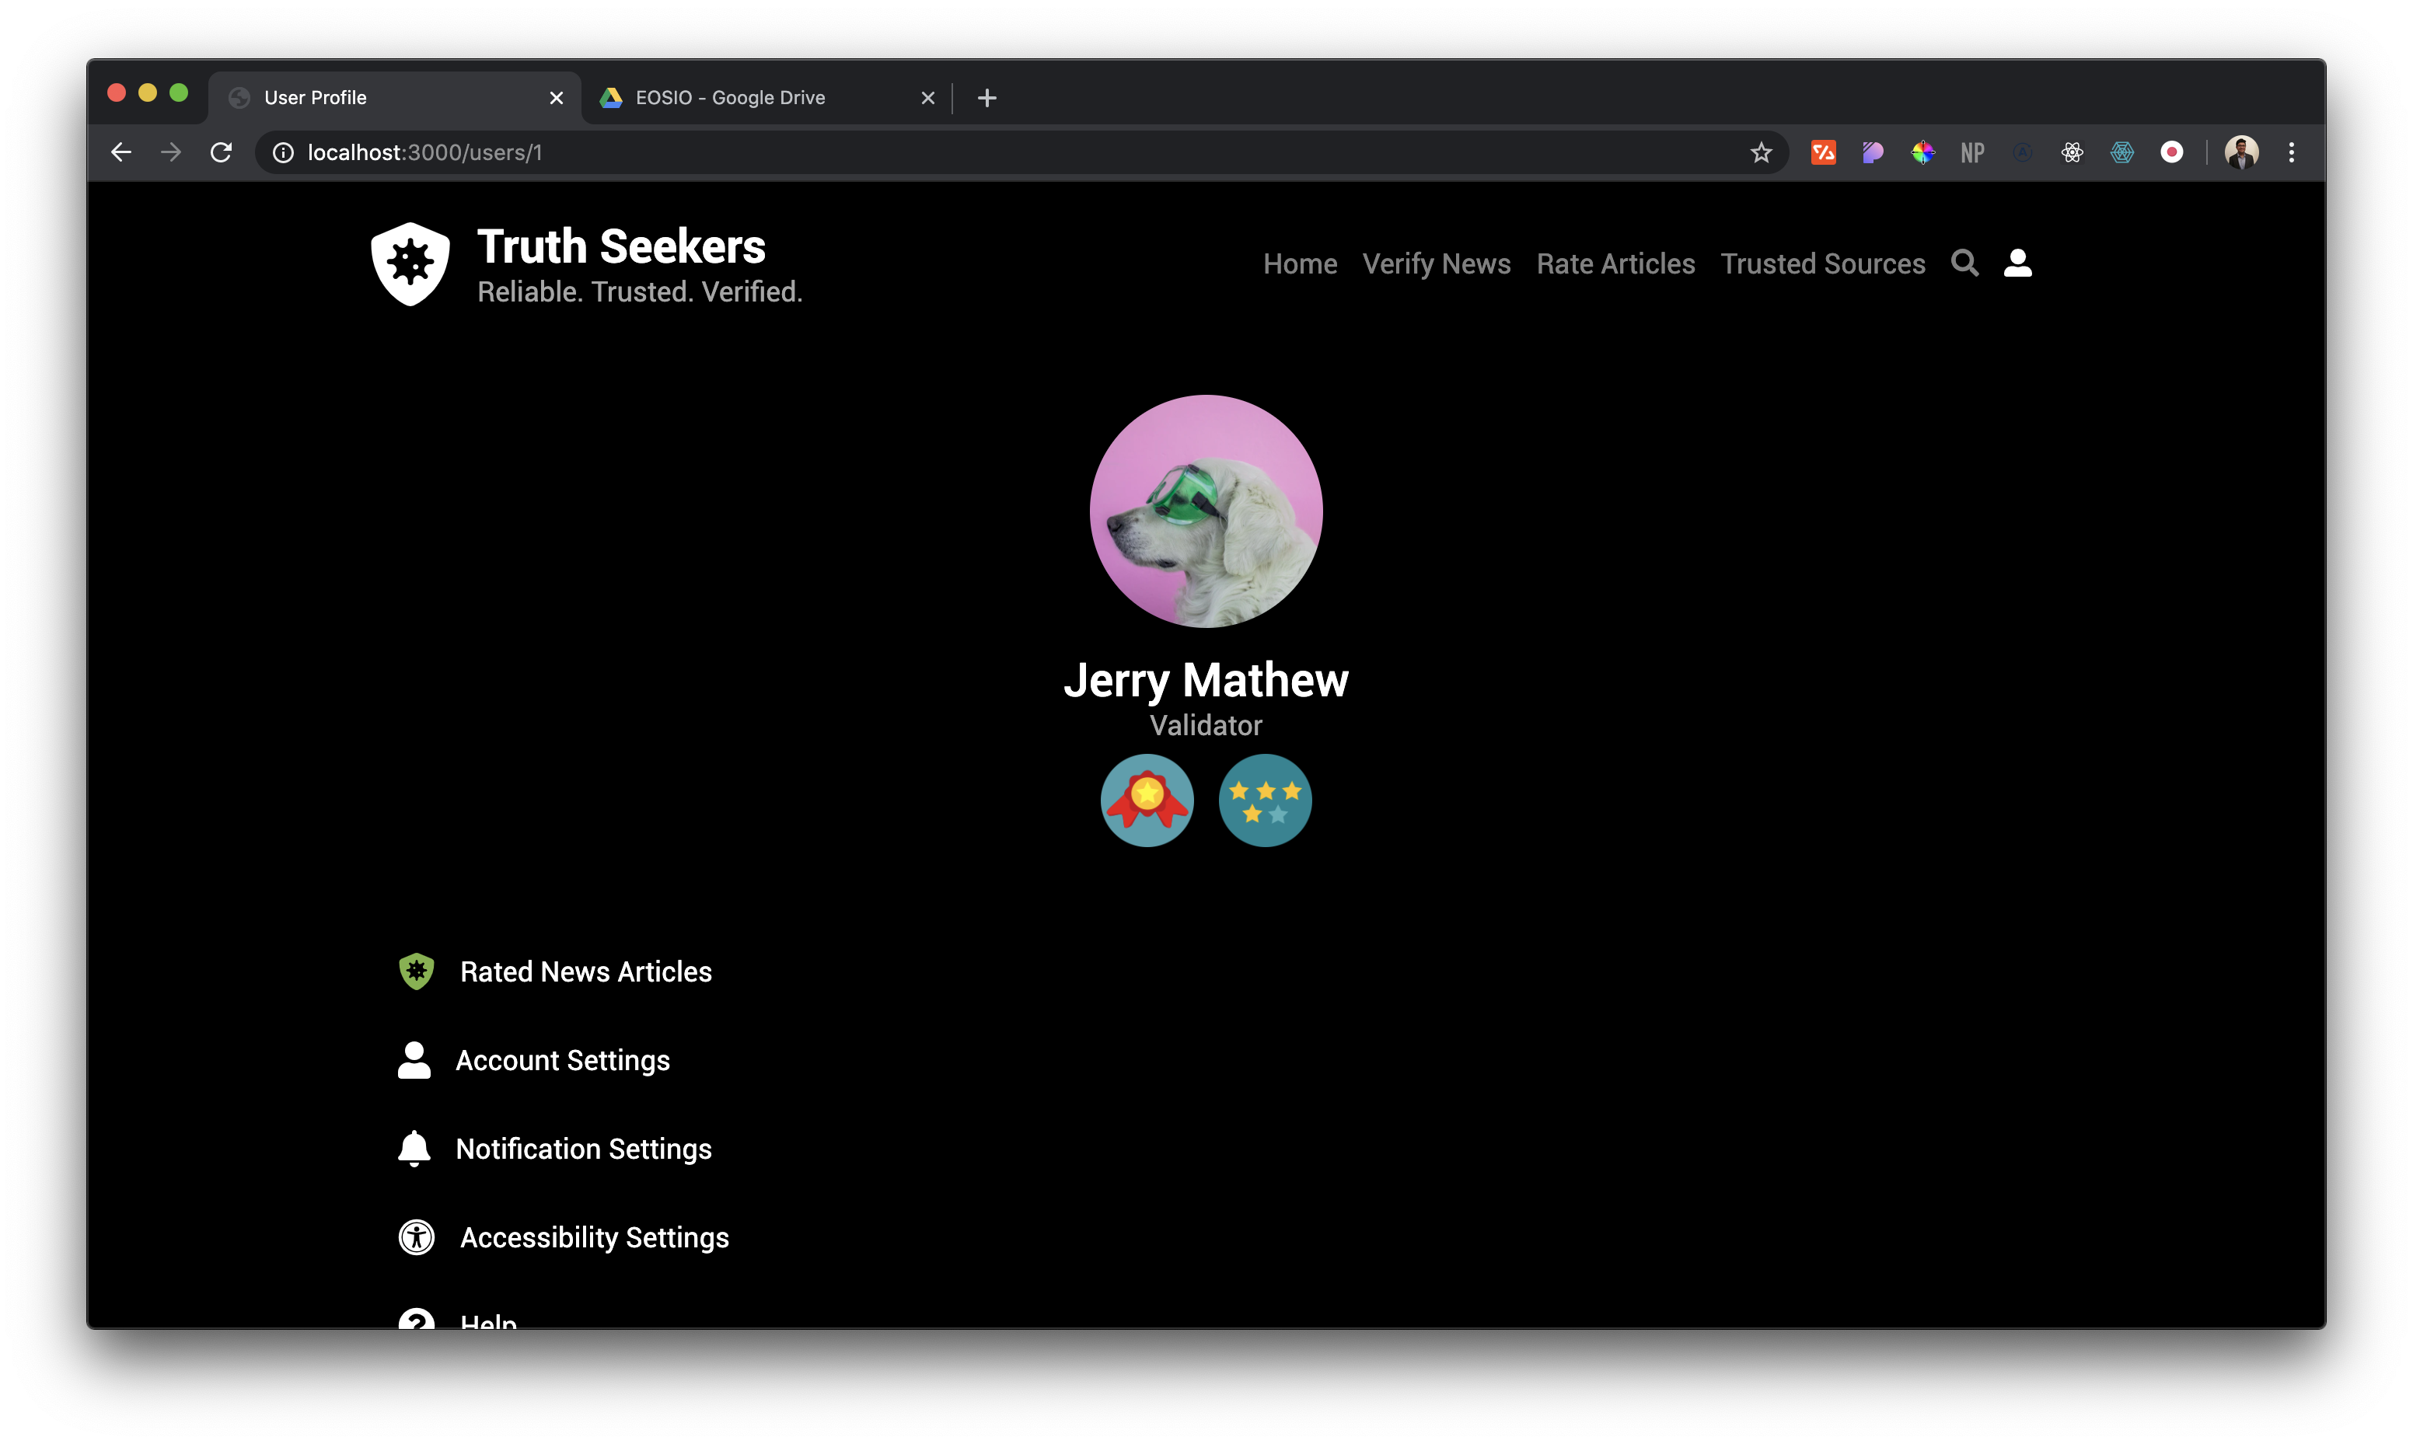The image size is (2413, 1444).
Task: Bookmark page with star icon
Action: (1760, 153)
